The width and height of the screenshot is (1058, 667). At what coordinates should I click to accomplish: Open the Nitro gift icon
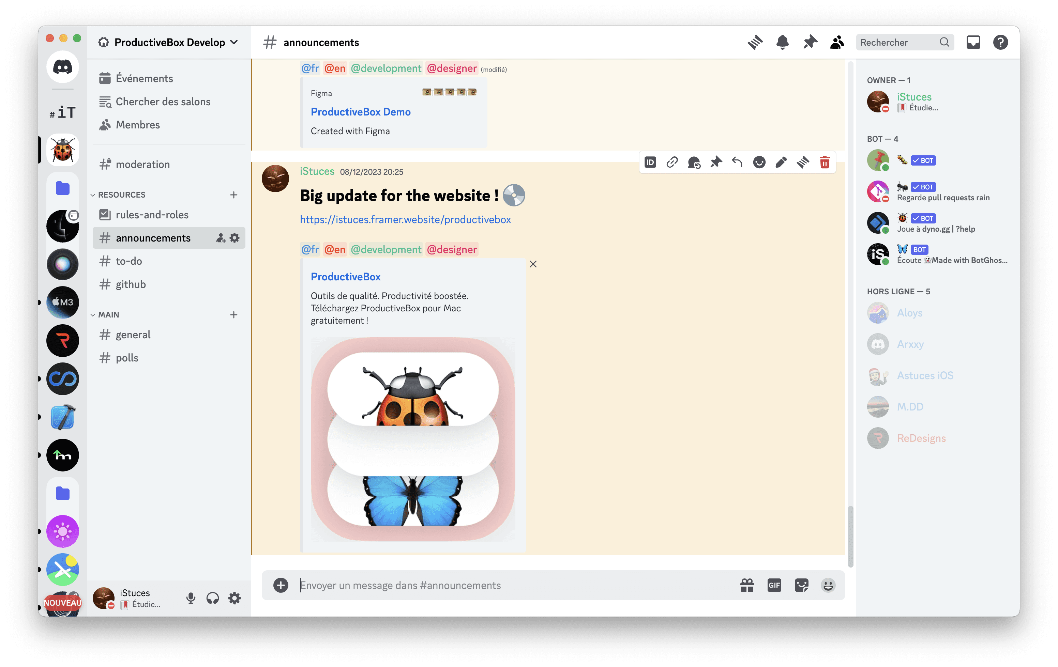point(747,585)
